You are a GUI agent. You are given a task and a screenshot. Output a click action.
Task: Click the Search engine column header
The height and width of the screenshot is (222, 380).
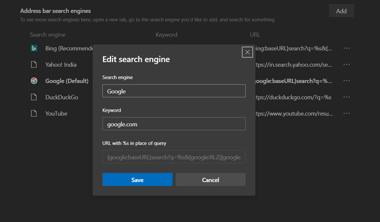point(48,35)
